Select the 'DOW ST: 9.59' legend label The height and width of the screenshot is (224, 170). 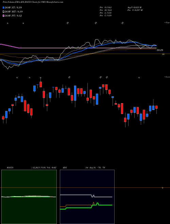point(13,7)
